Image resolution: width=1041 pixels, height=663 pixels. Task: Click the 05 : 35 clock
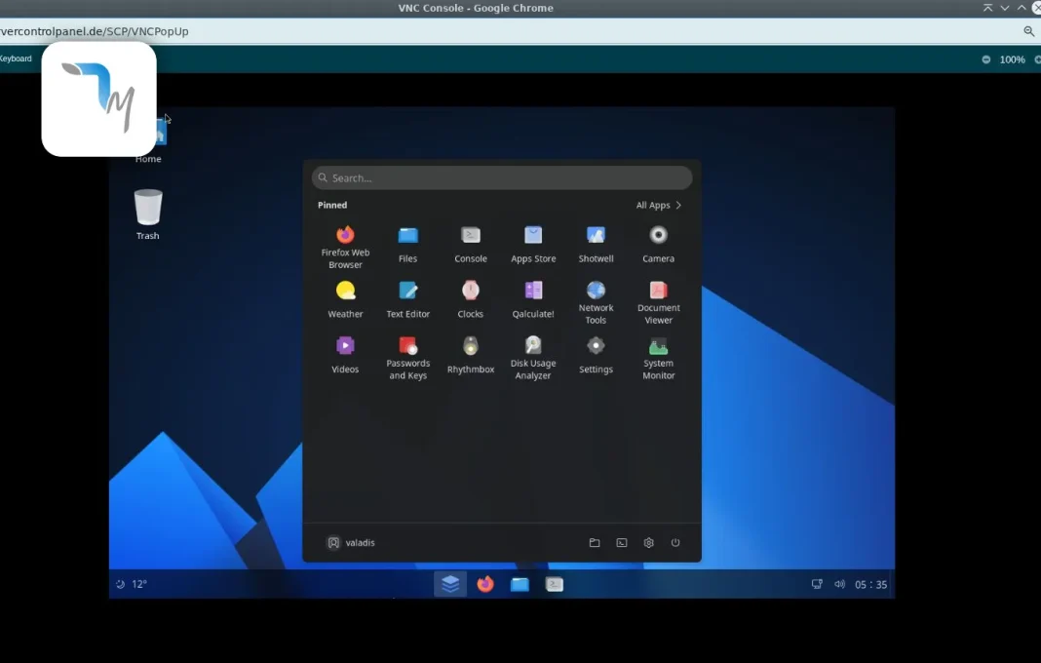pyautogui.click(x=871, y=585)
